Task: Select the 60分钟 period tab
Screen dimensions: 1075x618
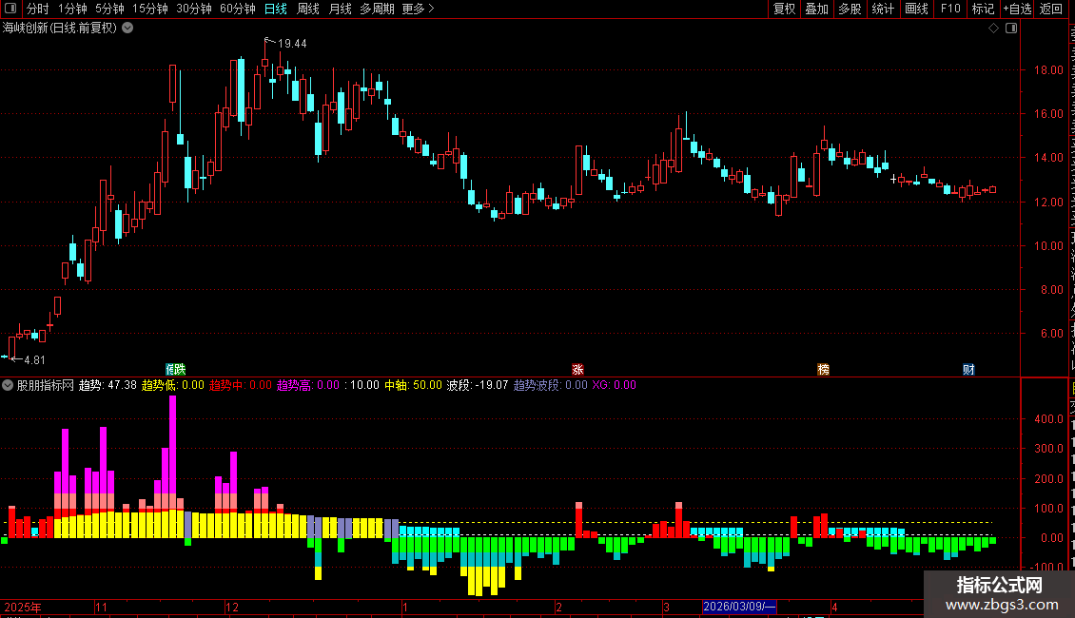Action: (237, 9)
